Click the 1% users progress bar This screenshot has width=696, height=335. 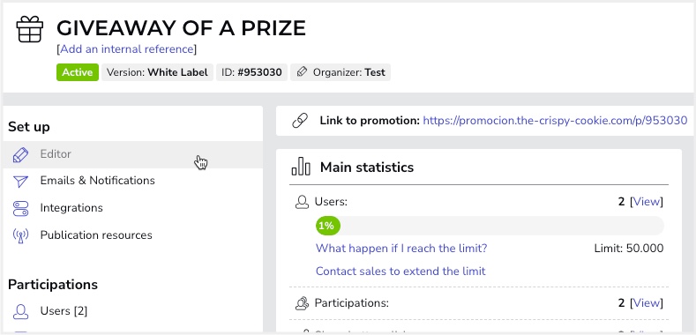pyautogui.click(x=490, y=226)
